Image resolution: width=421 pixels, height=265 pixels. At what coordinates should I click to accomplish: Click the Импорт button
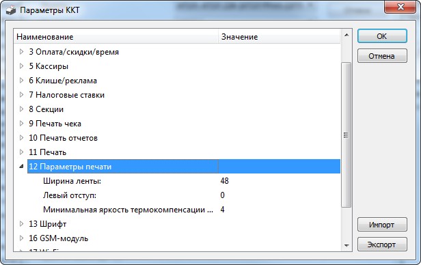[x=382, y=225]
